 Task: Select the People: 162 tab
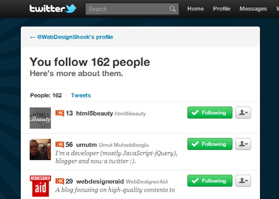tap(46, 95)
